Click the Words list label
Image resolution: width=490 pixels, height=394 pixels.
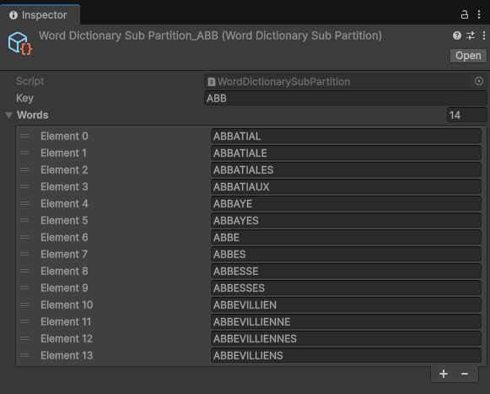coord(33,115)
